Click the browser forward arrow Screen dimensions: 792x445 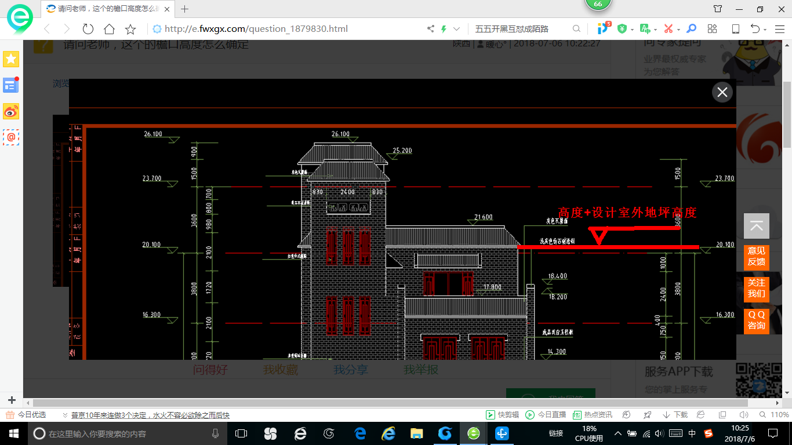point(67,29)
